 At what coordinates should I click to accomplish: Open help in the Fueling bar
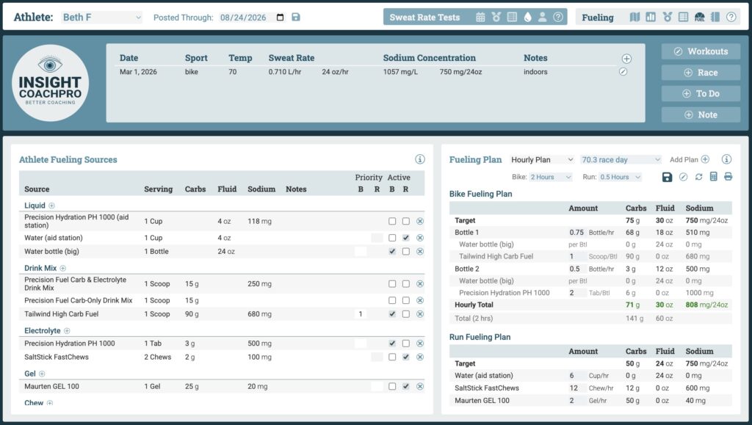[731, 17]
